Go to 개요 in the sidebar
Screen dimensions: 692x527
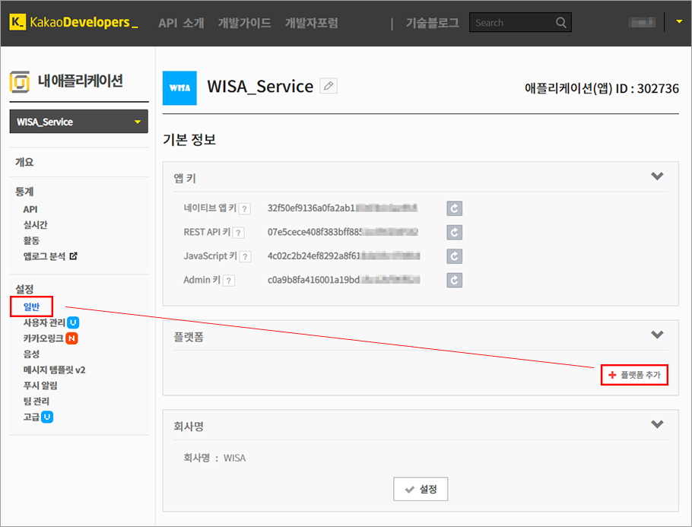coord(24,162)
